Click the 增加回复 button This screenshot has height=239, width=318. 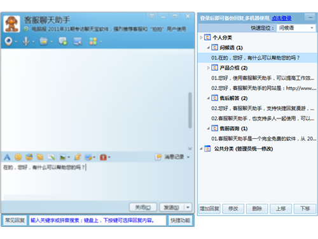click(x=209, y=208)
